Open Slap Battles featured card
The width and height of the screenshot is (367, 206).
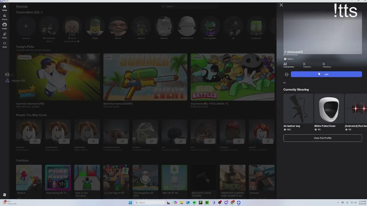pyautogui.click(x=233, y=77)
